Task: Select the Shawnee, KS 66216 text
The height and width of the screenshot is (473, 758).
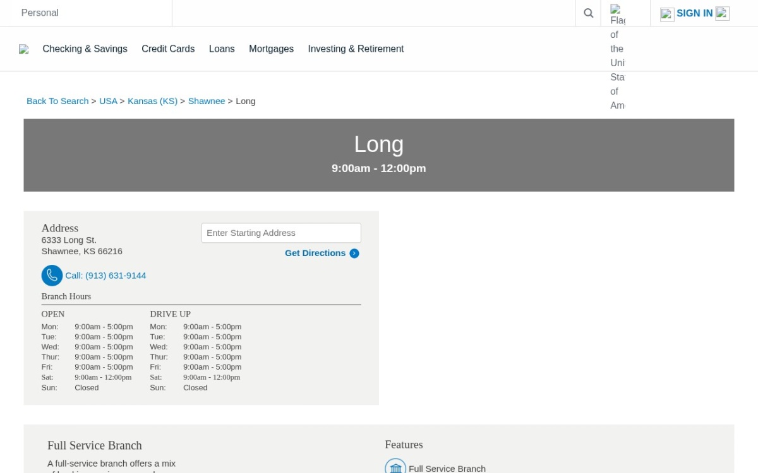Action: click(82, 251)
